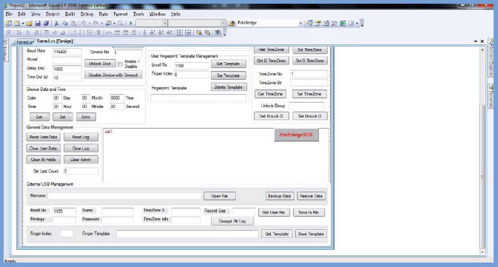Open the Build menu
The width and height of the screenshot is (498, 267).
click(x=70, y=14)
